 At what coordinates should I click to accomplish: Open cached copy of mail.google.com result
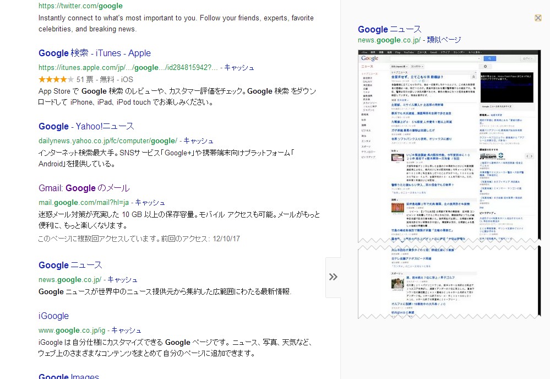click(150, 203)
